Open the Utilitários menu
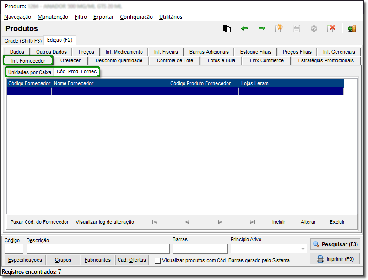 click(171, 17)
